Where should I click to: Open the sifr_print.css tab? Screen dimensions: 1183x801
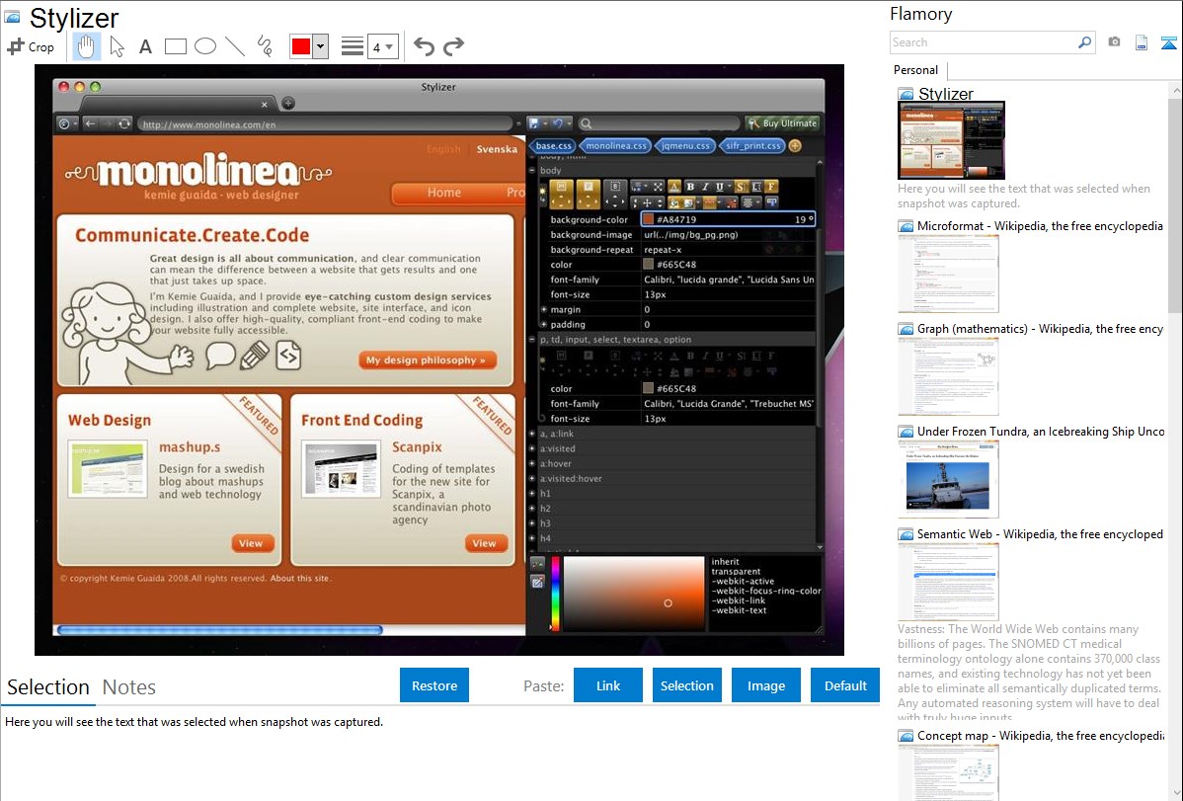752,146
